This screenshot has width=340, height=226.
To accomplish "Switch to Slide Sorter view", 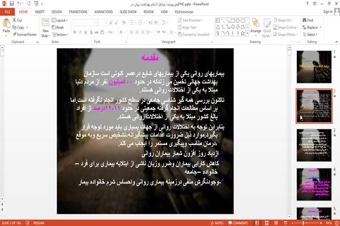I will (x=266, y=223).
